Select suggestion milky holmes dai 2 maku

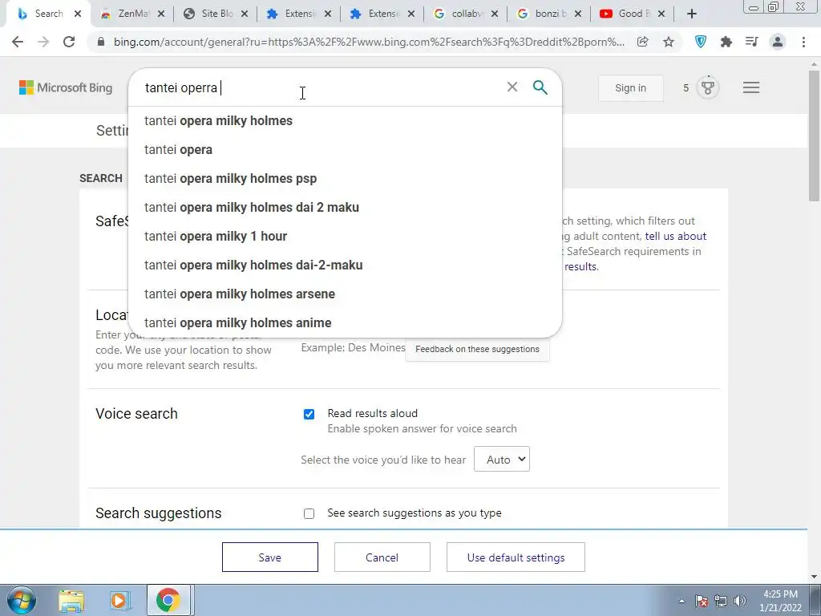345,207
